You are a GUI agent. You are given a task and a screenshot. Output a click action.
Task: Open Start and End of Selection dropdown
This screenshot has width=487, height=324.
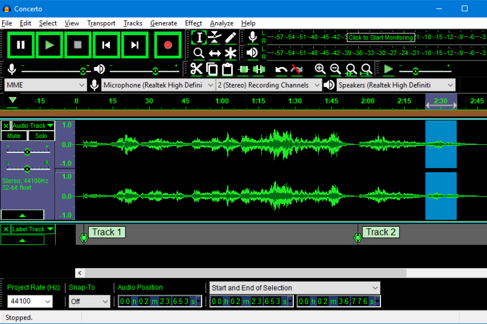click(295, 288)
